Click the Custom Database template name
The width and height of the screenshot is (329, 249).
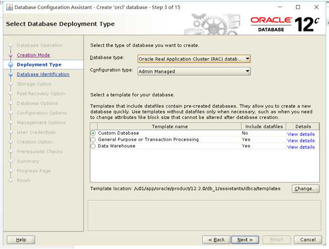click(118, 133)
